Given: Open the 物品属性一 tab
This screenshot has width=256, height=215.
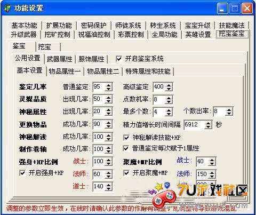Looking at the screenshot, I should click(x=65, y=71).
